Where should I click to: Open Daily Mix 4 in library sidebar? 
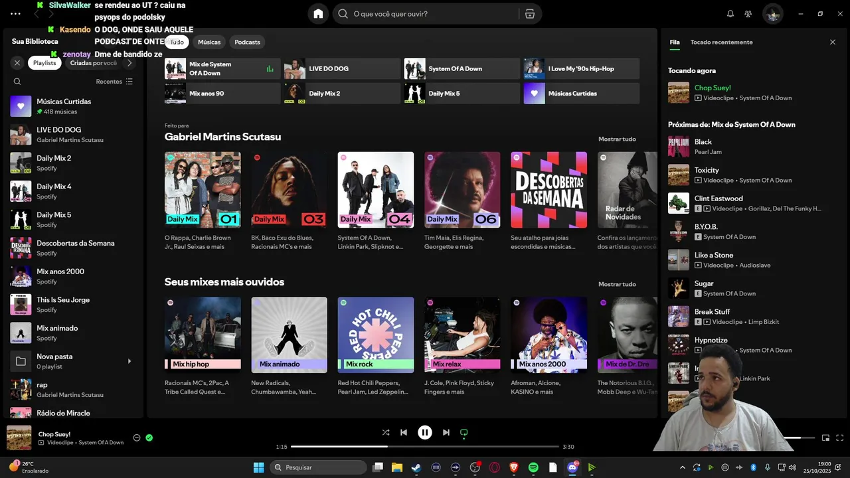click(x=73, y=191)
